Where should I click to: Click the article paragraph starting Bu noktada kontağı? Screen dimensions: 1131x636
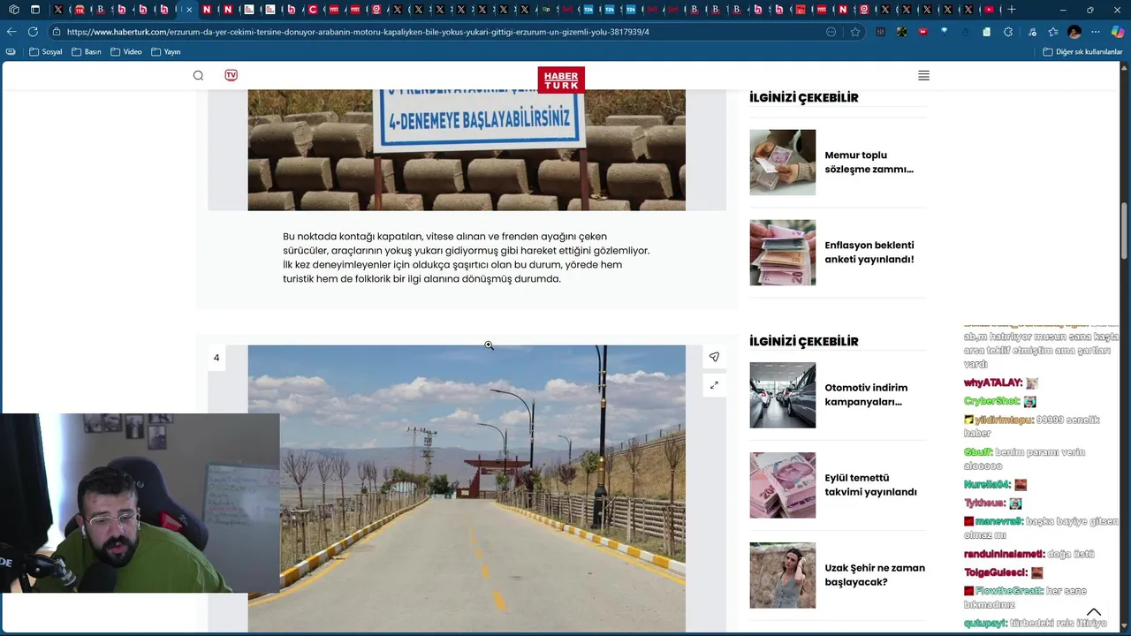point(467,258)
